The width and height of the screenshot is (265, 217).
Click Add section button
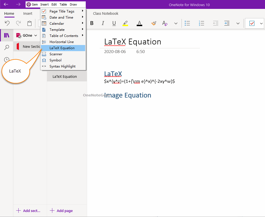28,211
